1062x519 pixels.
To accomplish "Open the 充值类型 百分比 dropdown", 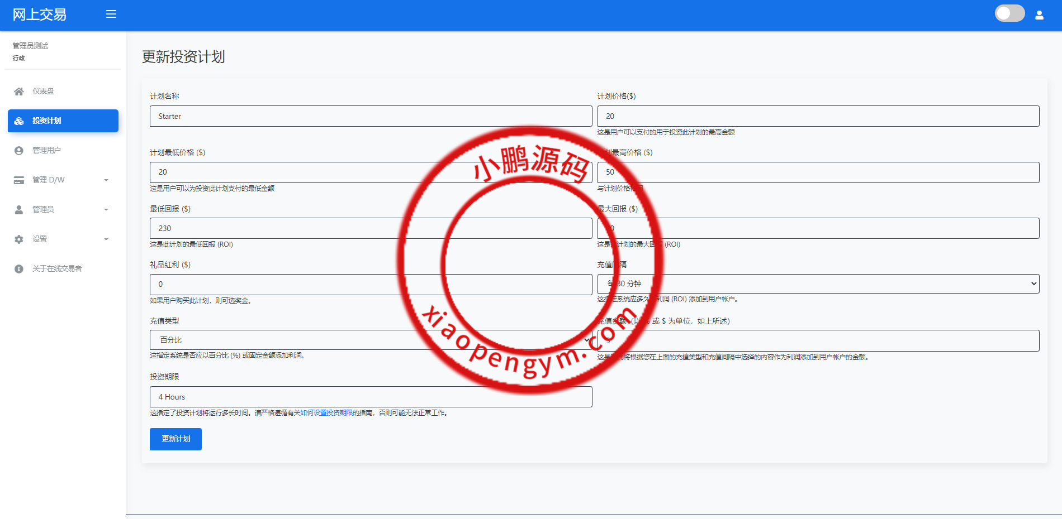I will [371, 340].
